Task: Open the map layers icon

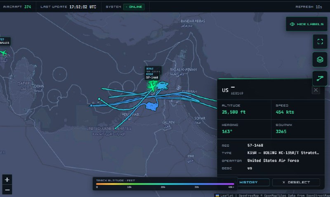Action: 320,59
